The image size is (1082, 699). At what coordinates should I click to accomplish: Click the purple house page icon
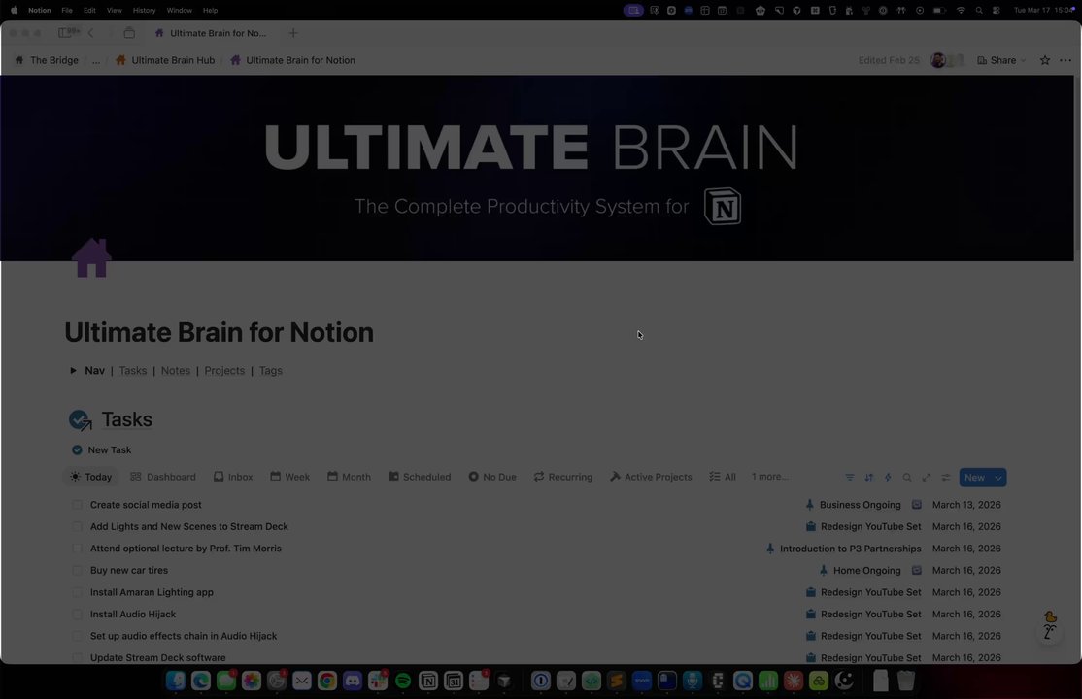(x=91, y=258)
